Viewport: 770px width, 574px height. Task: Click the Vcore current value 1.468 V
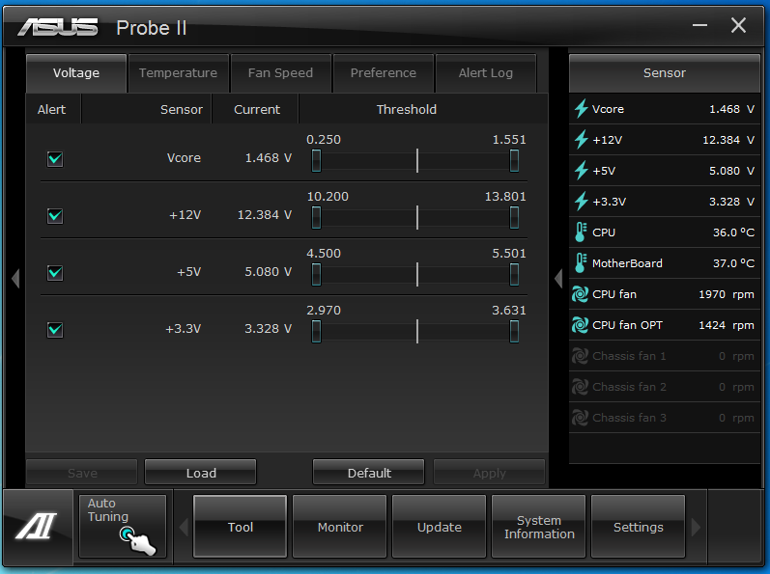(x=269, y=158)
